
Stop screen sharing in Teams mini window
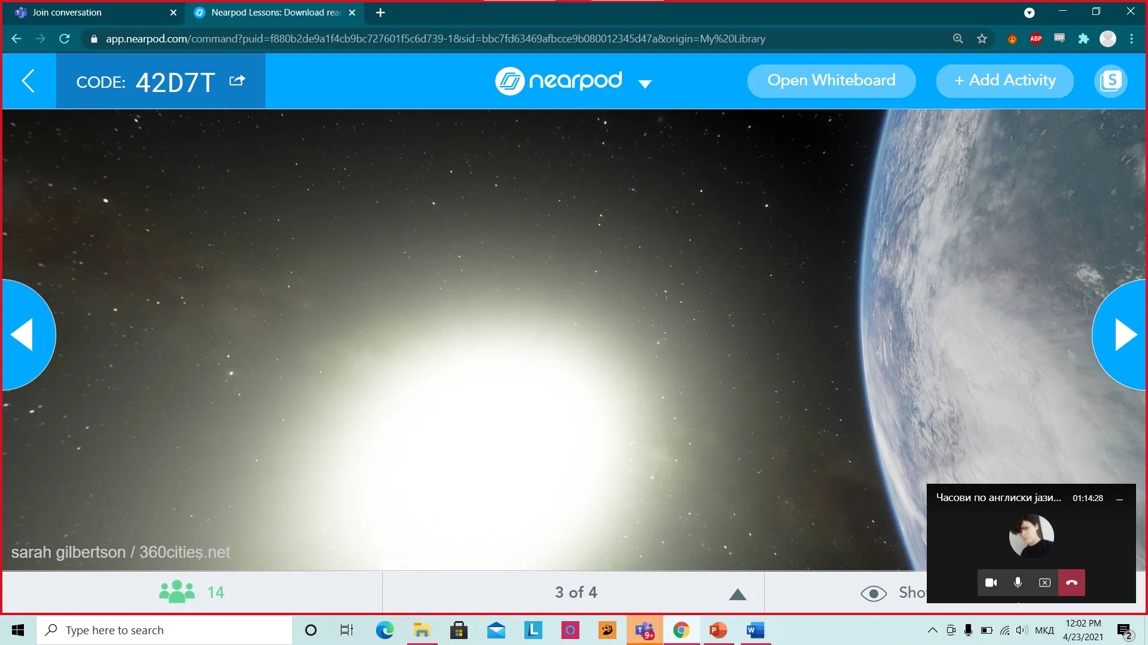click(1045, 582)
